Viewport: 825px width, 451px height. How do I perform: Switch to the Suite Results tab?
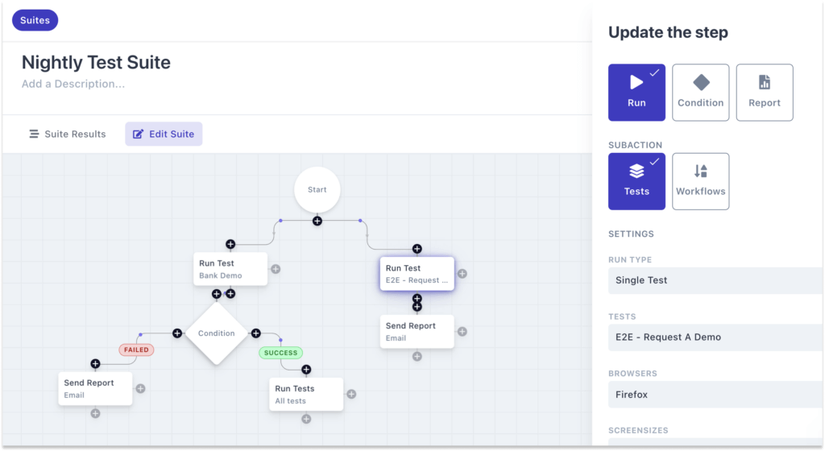pyautogui.click(x=68, y=134)
